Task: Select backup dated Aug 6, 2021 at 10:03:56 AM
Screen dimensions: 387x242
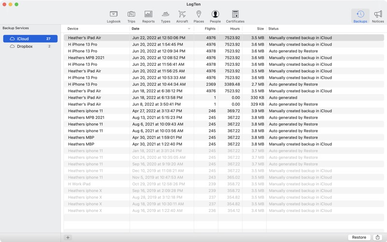Action: [224, 131]
